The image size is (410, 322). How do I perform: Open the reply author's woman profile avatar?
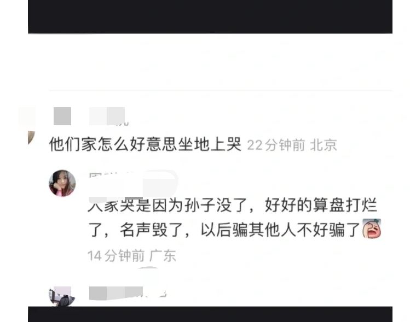pos(62,183)
